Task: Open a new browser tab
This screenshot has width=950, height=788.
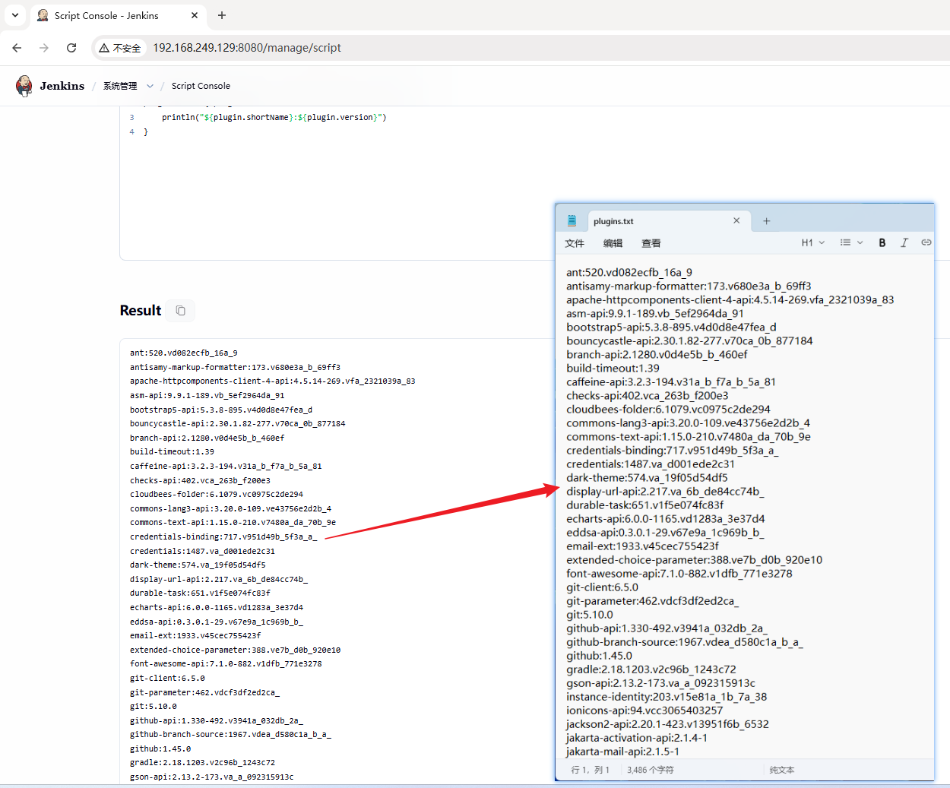Action: click(222, 15)
